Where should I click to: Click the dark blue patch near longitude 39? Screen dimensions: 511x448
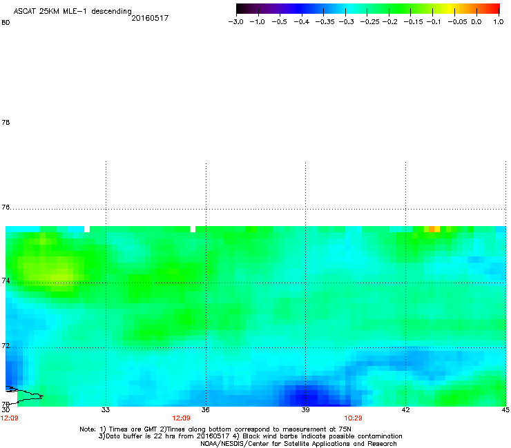click(x=309, y=396)
